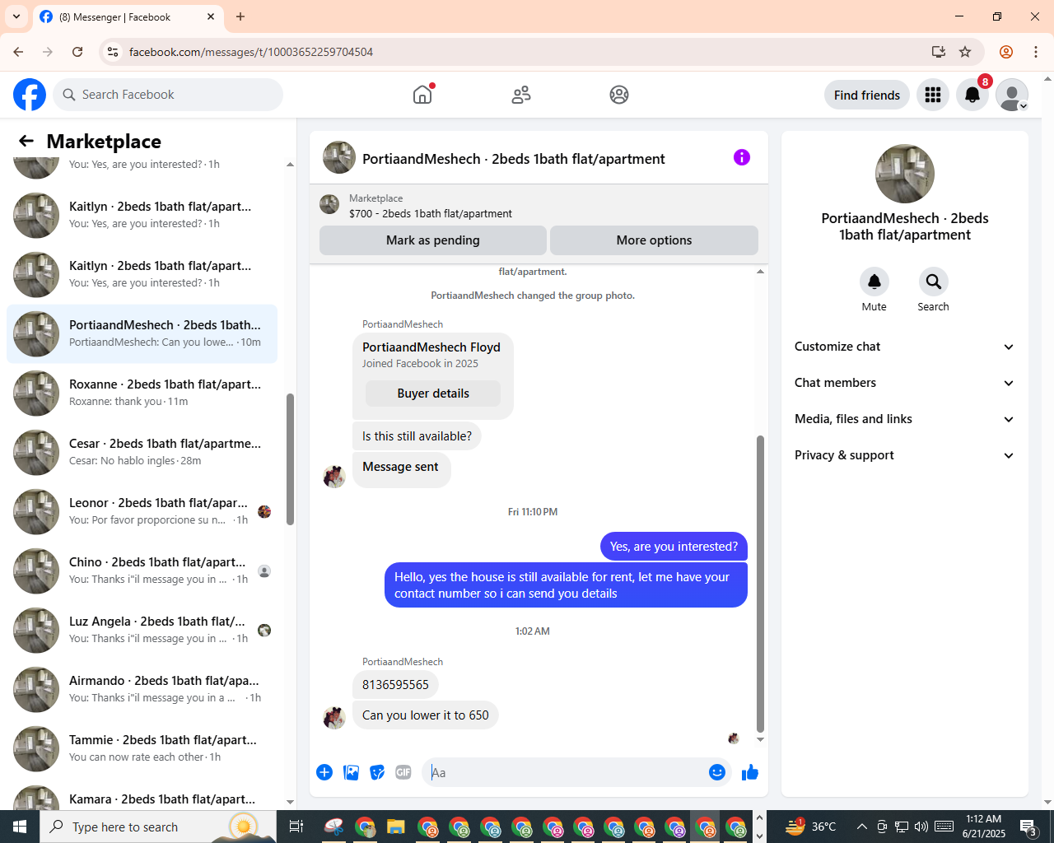Click the conversation list scrollbar thumb
Image resolution: width=1054 pixels, height=843 pixels.
coord(290,459)
